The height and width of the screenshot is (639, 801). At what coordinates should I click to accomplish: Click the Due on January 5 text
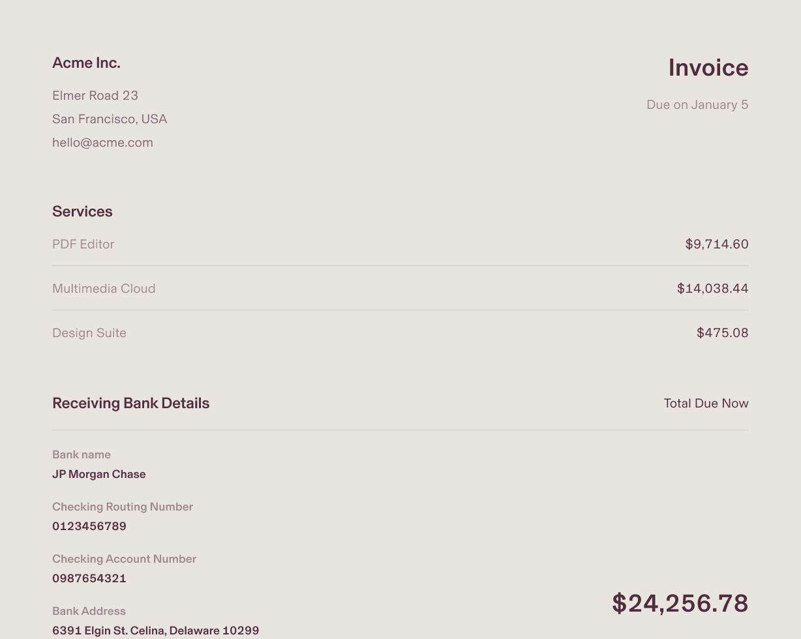[x=697, y=105]
